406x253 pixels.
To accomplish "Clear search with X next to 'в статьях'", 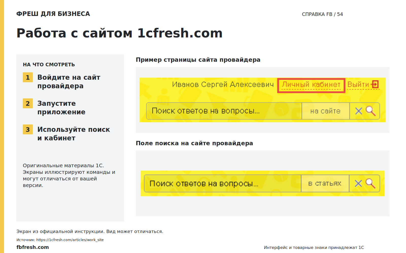I will [x=358, y=183].
